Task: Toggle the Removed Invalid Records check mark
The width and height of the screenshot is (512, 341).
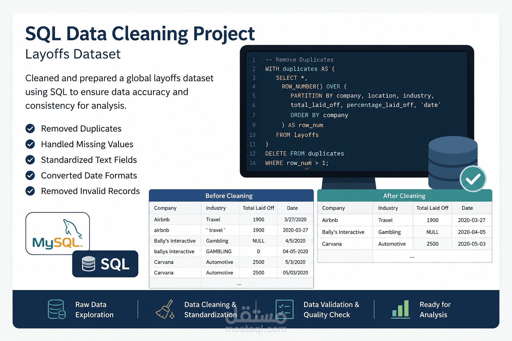Action: 30,191
